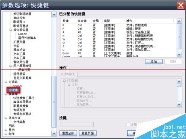Sort shortcuts by the 操作 column
The height and width of the screenshot is (139, 186).
point(149,21)
